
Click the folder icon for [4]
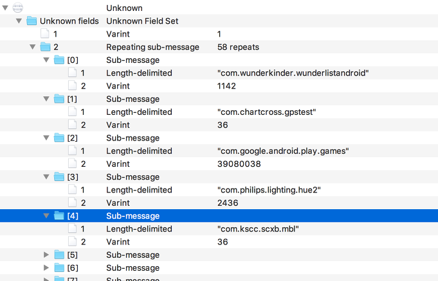pyautogui.click(x=59, y=216)
